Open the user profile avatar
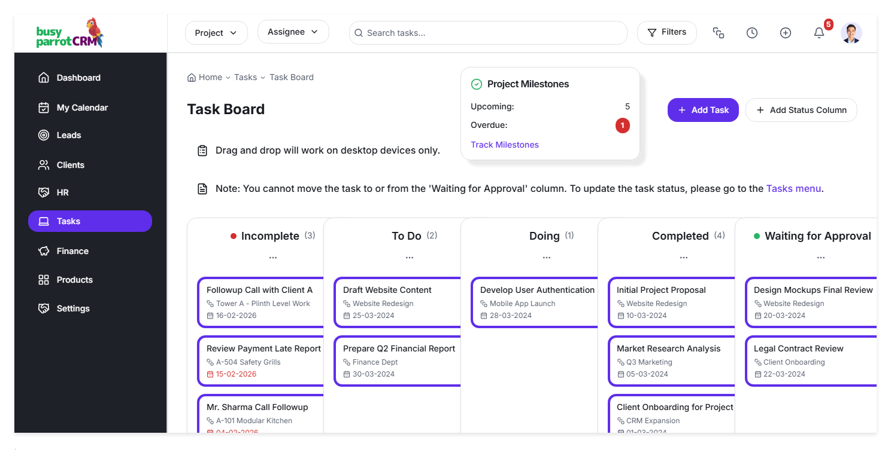Image resolution: width=891 pixels, height=471 pixels. pos(851,33)
